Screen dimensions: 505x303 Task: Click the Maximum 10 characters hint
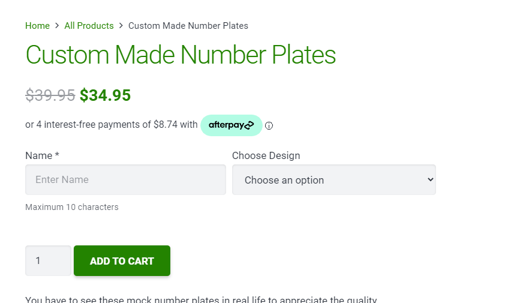click(x=72, y=207)
